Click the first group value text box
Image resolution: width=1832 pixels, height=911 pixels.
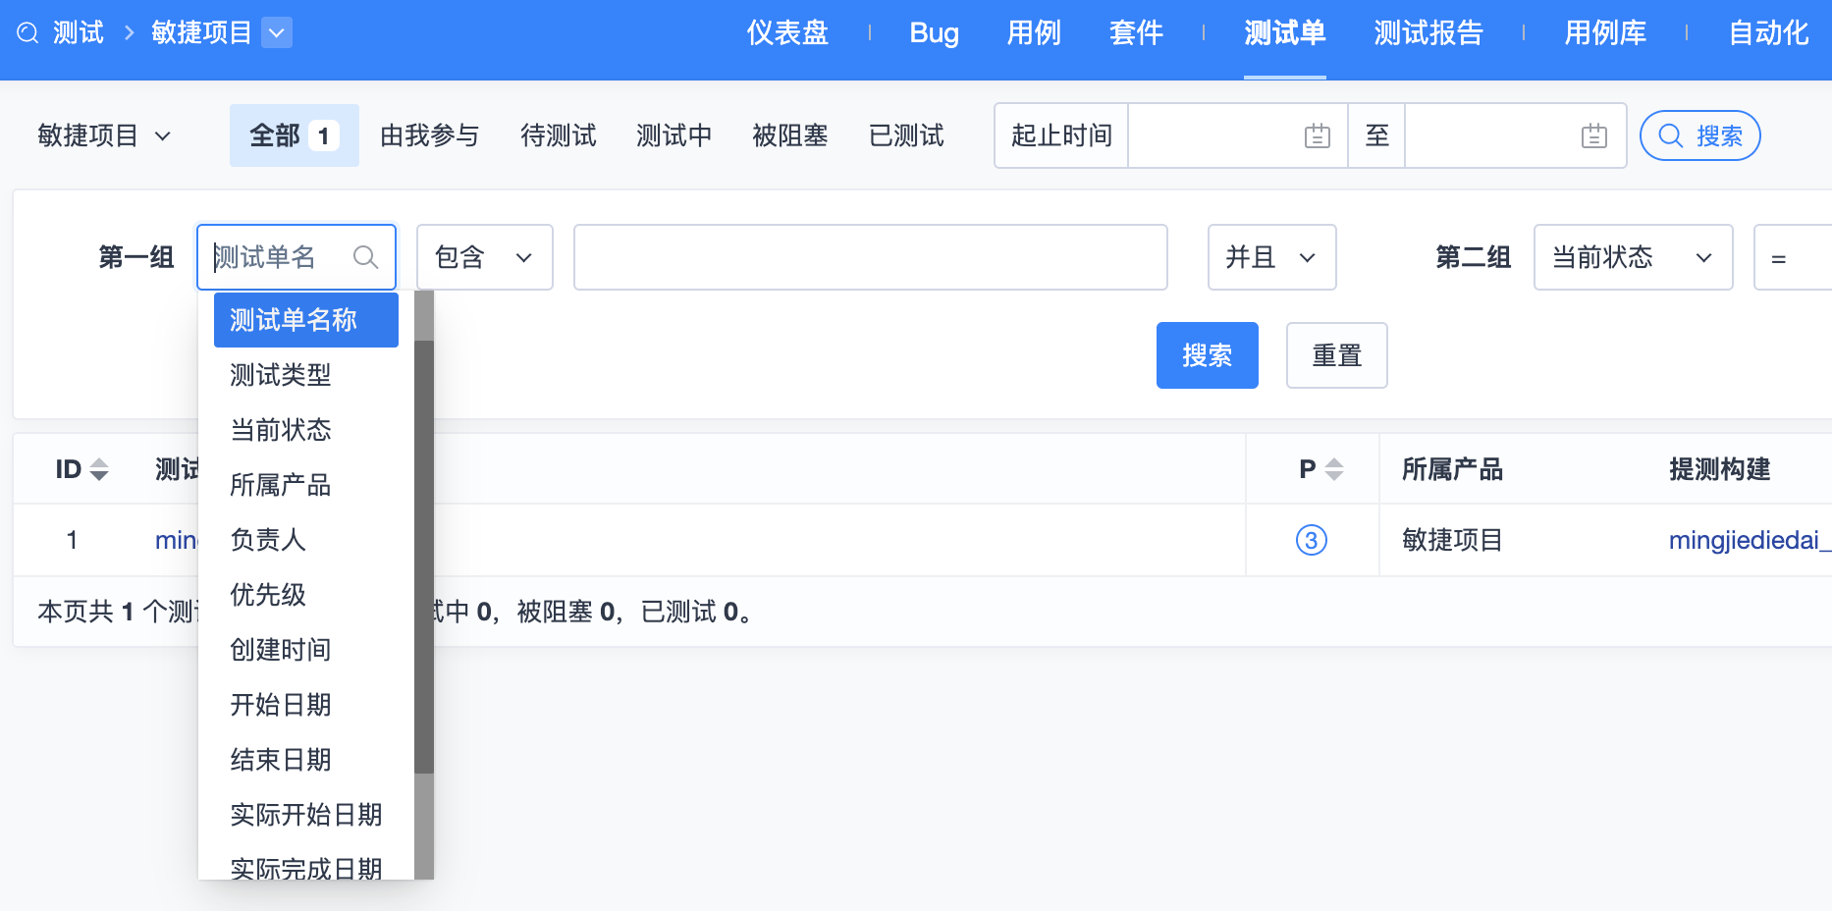[x=871, y=257]
